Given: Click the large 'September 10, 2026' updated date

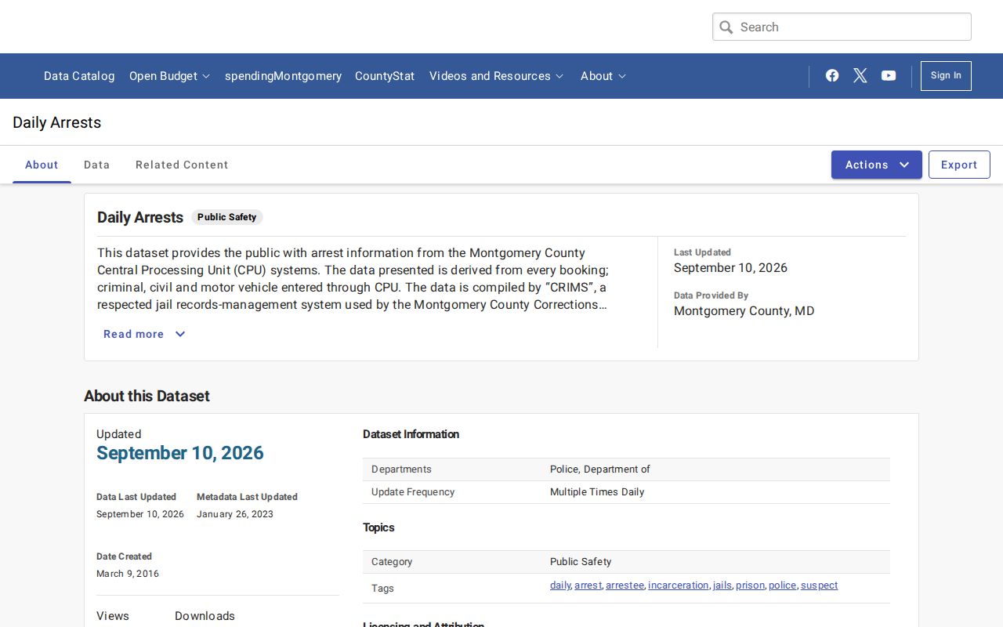Looking at the screenshot, I should click(x=180, y=453).
